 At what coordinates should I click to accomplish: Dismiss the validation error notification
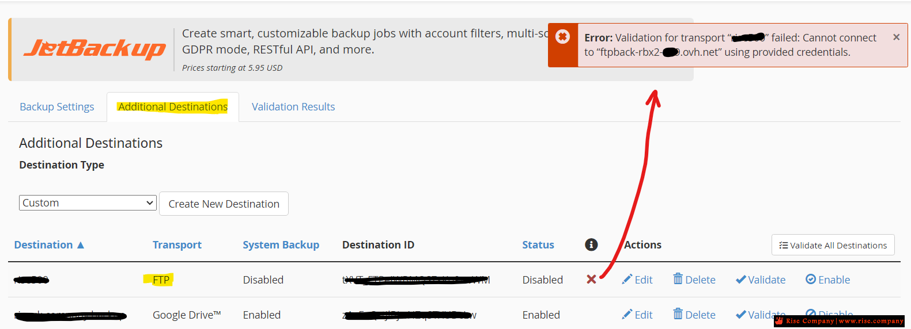click(x=896, y=37)
